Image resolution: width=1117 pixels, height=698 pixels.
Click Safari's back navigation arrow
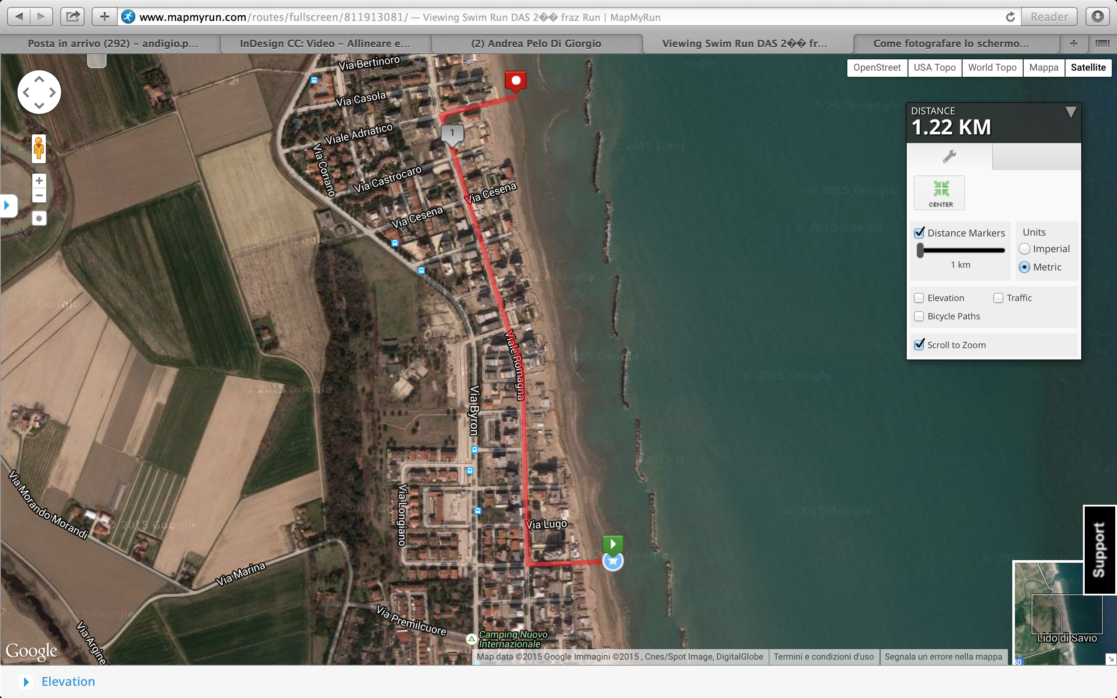pos(19,17)
